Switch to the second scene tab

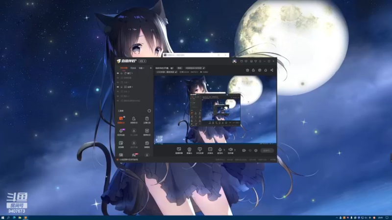tap(133, 68)
